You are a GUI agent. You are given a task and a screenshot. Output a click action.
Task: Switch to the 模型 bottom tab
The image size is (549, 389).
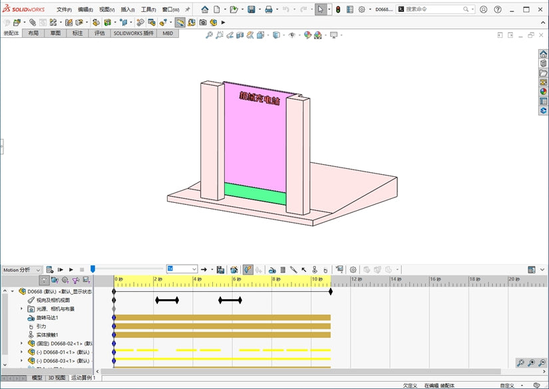37,378
